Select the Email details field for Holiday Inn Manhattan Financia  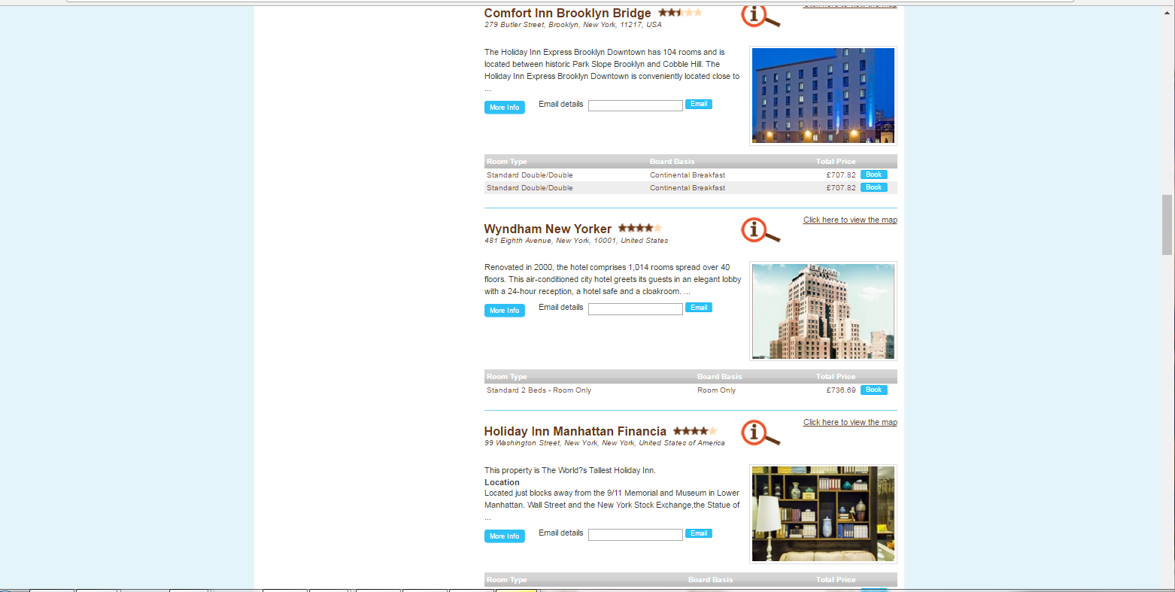click(x=636, y=535)
